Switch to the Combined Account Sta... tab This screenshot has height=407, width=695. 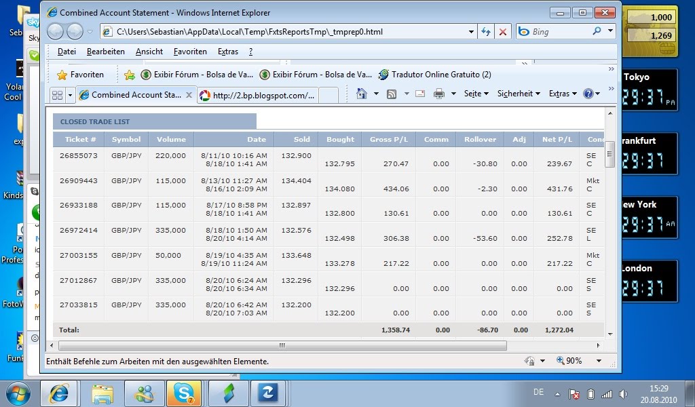136,95
